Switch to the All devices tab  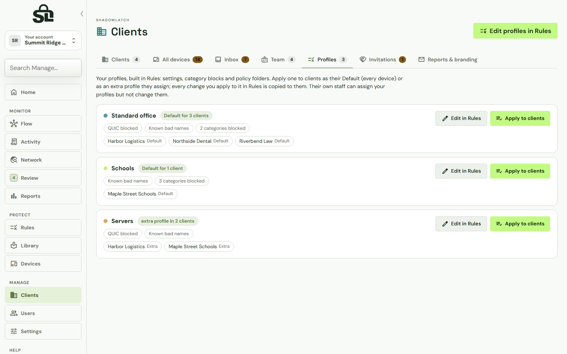point(178,59)
